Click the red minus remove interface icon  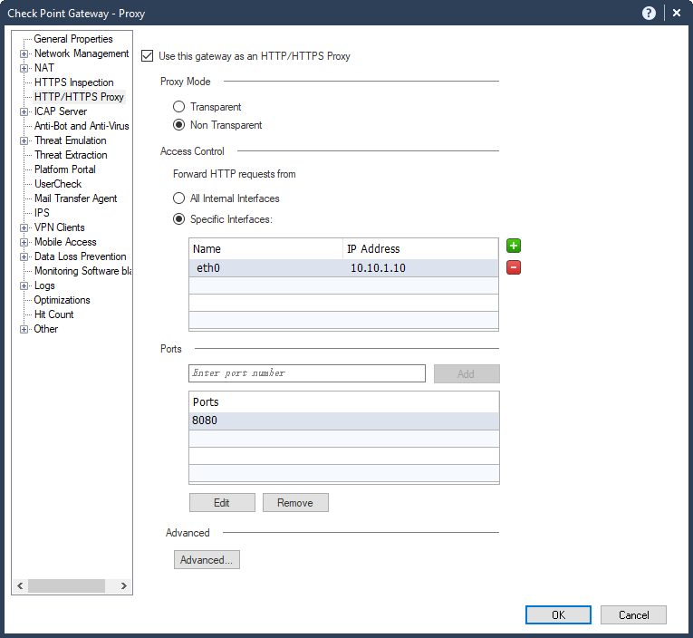[513, 267]
